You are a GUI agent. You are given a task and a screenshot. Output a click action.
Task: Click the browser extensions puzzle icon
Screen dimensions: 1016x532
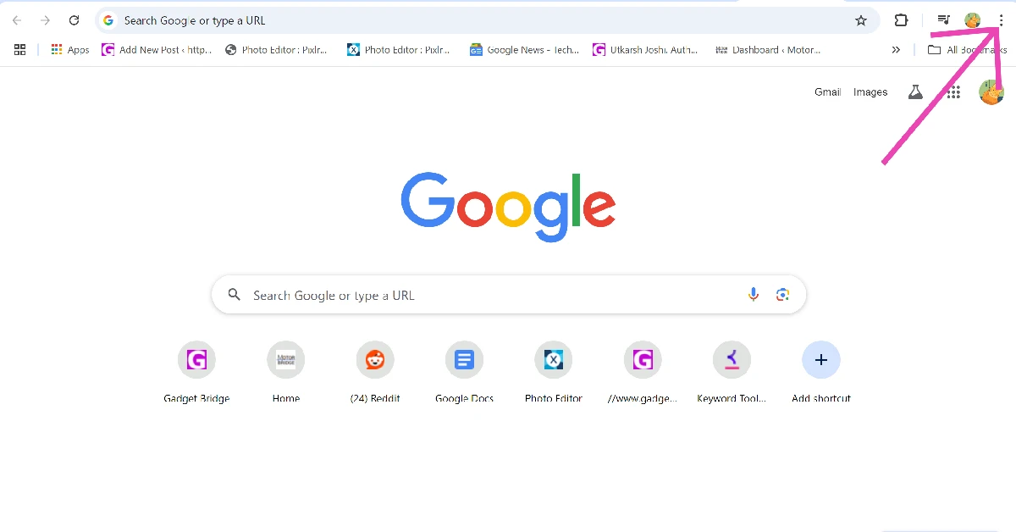pyautogui.click(x=901, y=19)
